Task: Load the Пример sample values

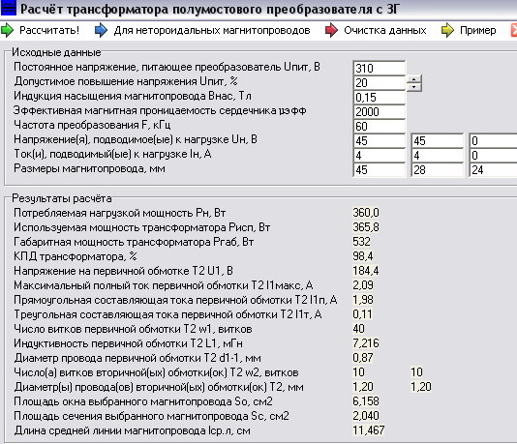Action: (477, 30)
